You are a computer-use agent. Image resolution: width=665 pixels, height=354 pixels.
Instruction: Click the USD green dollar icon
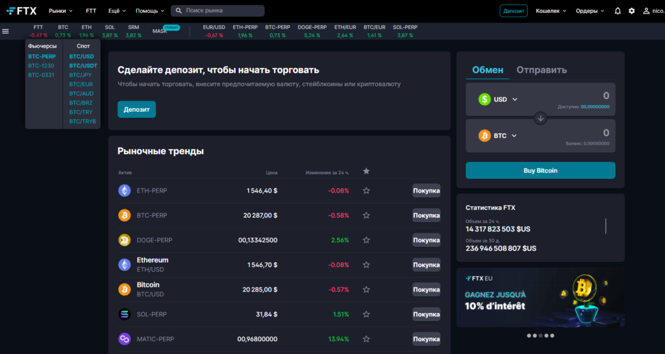[484, 99]
